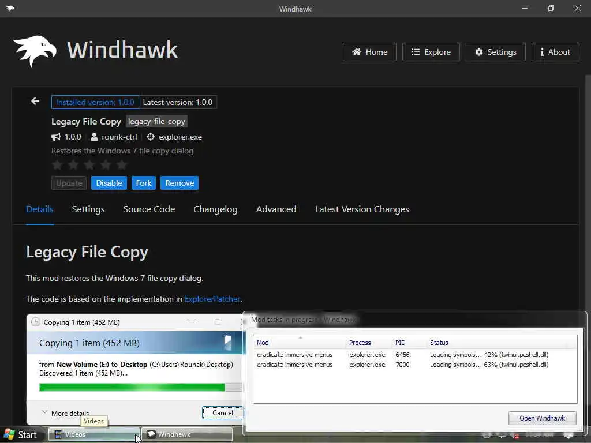Disable the Legacy File Copy mod

tap(109, 183)
